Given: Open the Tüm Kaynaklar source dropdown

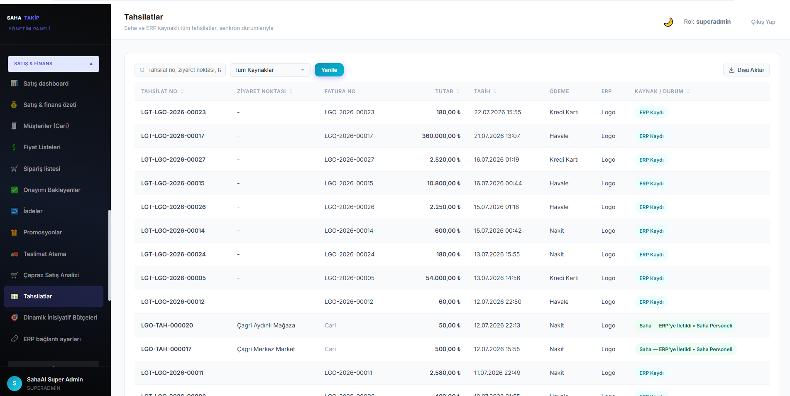Looking at the screenshot, I should pos(270,70).
